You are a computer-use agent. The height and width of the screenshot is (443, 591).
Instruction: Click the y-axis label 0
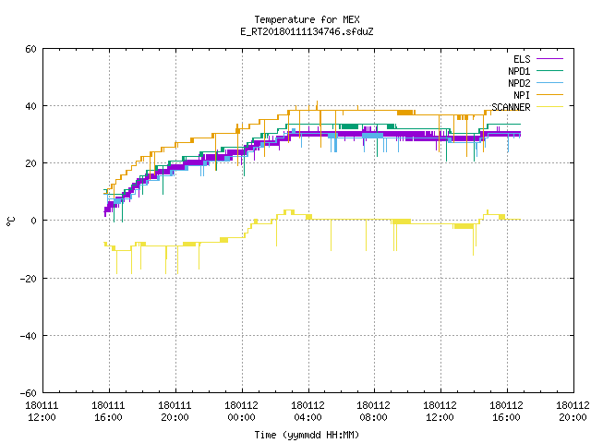(34, 221)
